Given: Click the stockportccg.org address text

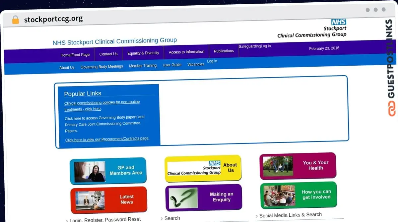Looking at the screenshot, I should click(x=53, y=19).
